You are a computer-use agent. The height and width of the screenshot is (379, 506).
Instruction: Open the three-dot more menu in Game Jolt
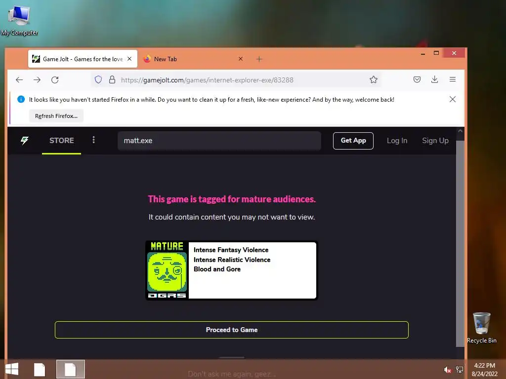(x=93, y=140)
